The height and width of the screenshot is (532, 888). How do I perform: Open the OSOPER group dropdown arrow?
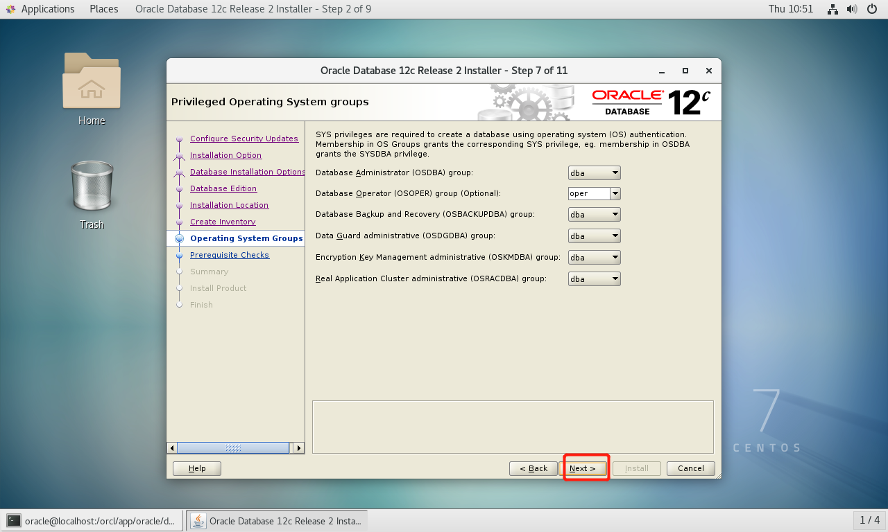point(615,194)
